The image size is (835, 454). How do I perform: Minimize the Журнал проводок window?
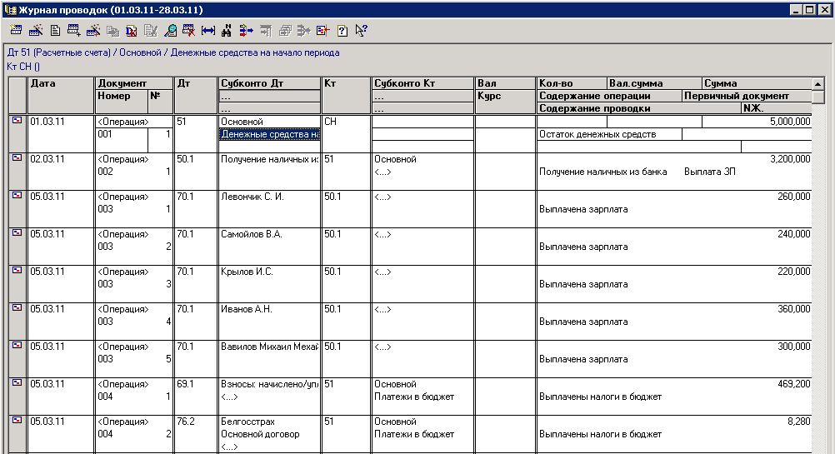click(x=796, y=10)
